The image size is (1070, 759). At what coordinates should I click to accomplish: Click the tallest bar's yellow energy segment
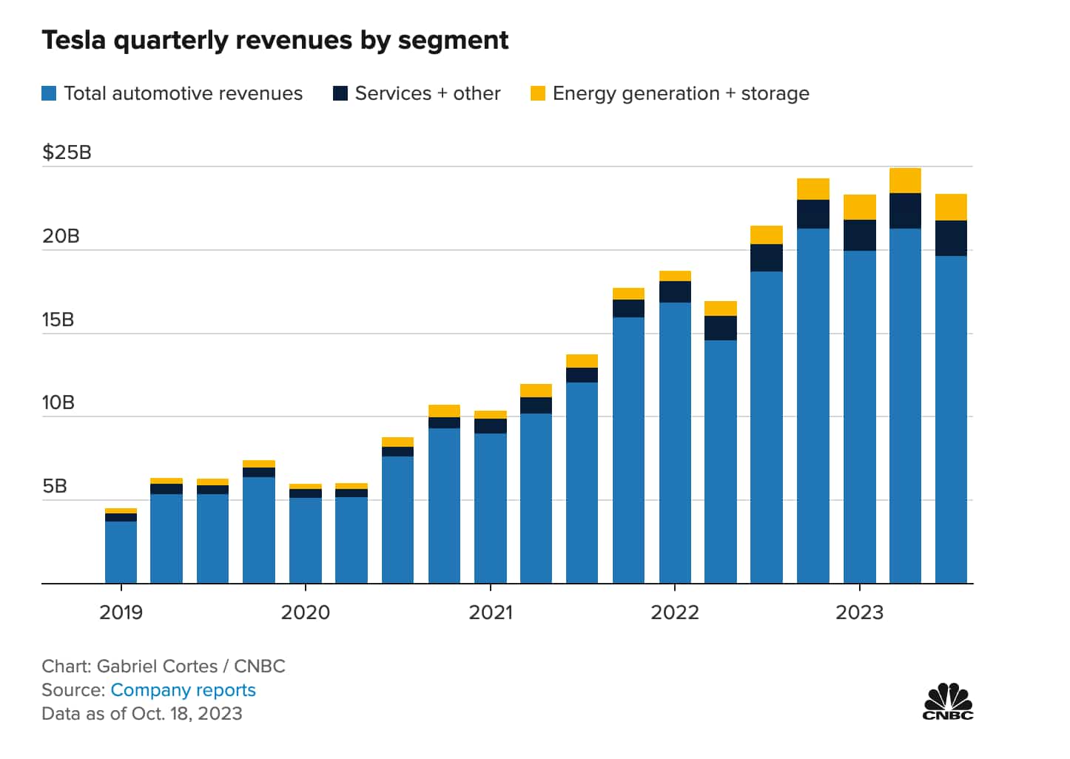coord(905,181)
